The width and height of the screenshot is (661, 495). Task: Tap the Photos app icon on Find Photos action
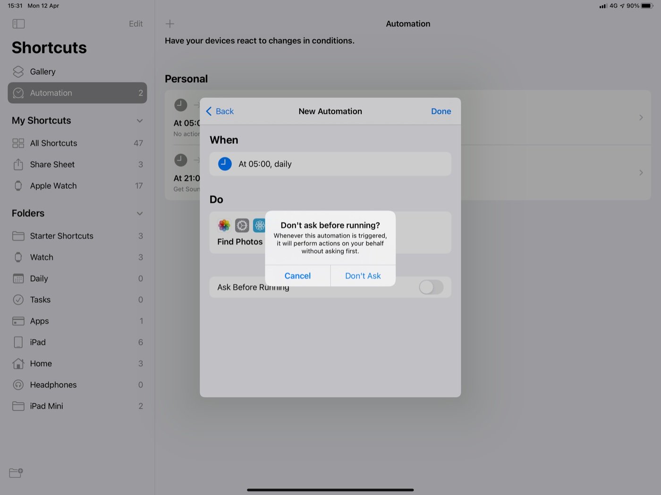pyautogui.click(x=224, y=225)
